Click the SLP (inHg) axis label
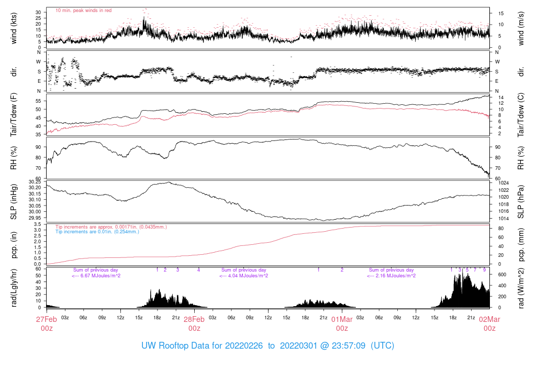The width and height of the screenshot is (536, 367). (x=14, y=202)
